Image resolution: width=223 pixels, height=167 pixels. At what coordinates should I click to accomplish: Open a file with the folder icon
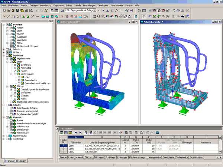point(9,10)
